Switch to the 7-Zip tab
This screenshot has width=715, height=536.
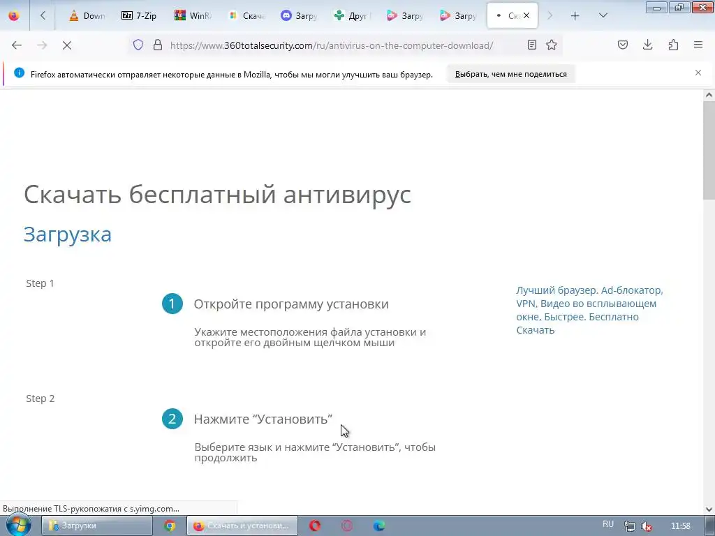click(140, 15)
